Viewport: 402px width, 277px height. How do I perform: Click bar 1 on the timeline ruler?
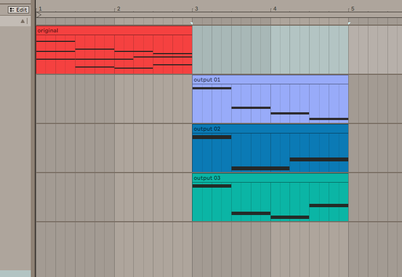coord(40,9)
